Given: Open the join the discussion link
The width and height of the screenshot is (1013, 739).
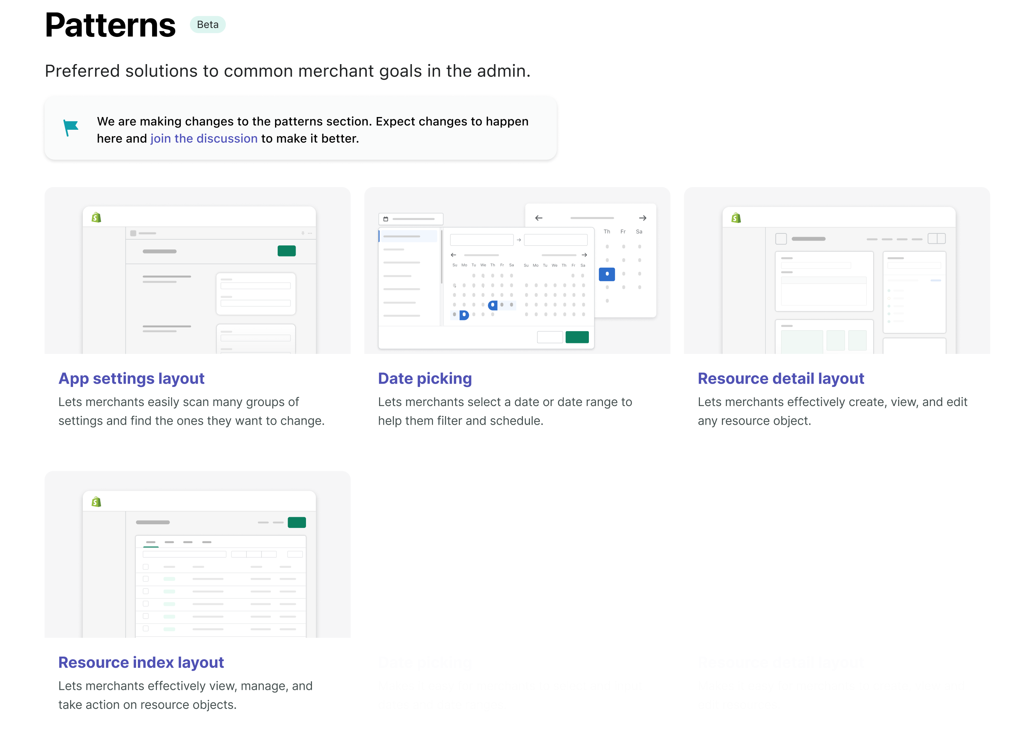Looking at the screenshot, I should tap(204, 139).
